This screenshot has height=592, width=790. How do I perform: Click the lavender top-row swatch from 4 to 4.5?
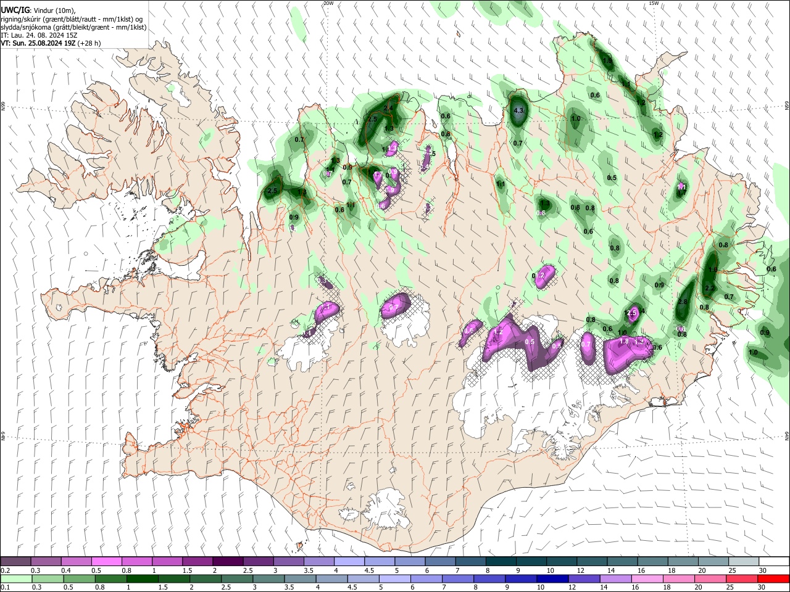(349, 562)
